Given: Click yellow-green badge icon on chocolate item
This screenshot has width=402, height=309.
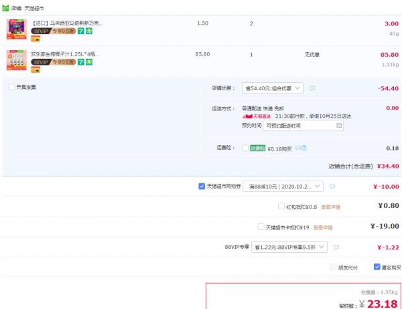Looking at the screenshot, I should (89, 31).
